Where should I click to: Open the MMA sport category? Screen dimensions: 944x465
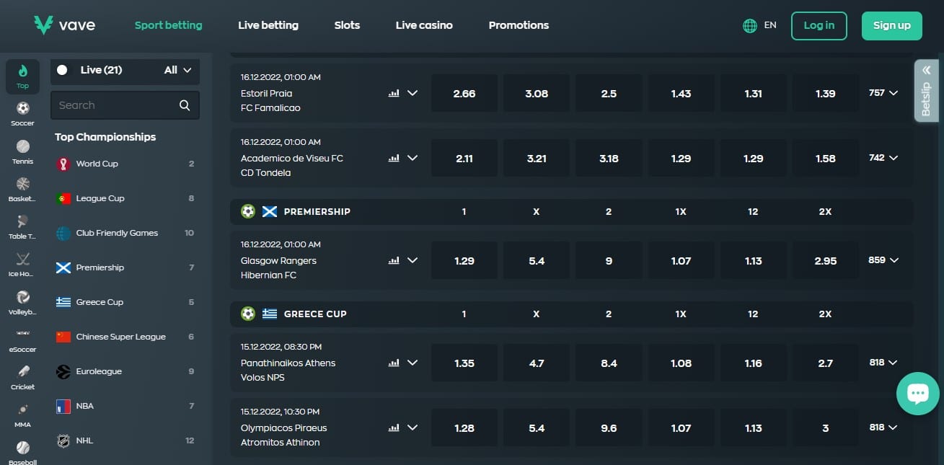[23, 414]
